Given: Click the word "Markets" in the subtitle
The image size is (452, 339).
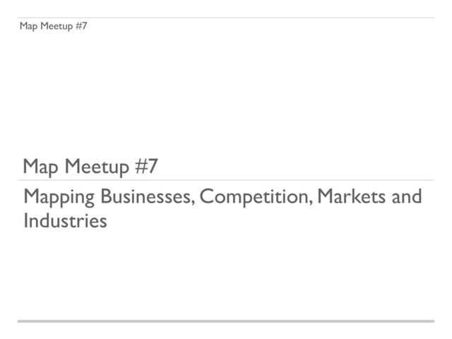Looking at the screenshot, I should pos(352,196).
